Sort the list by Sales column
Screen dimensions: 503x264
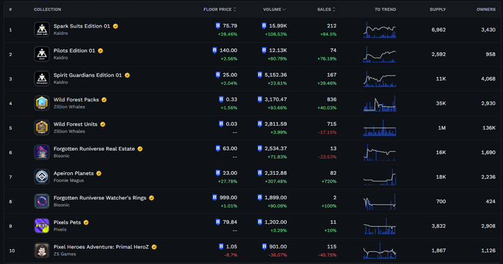326,10
